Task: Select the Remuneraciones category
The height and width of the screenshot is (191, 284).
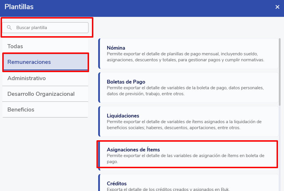Action: pos(29,62)
